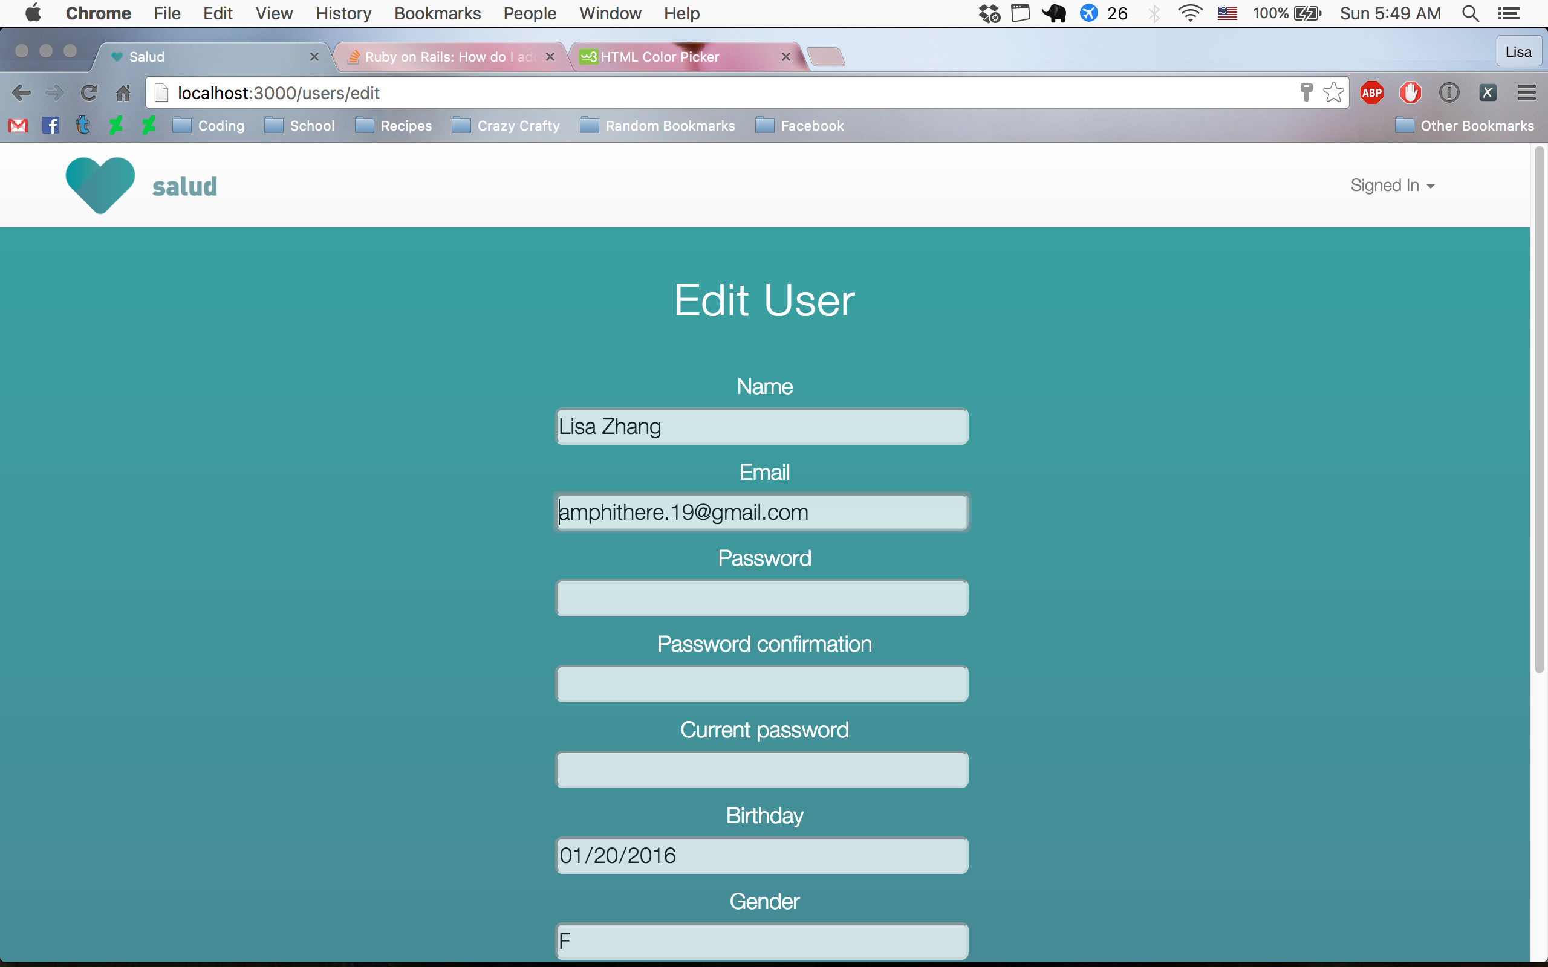The image size is (1548, 967).
Task: Click the salud brand link
Action: point(185,186)
